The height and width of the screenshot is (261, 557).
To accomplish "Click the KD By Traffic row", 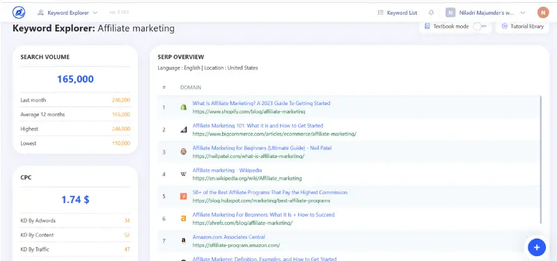I will click(x=75, y=250).
